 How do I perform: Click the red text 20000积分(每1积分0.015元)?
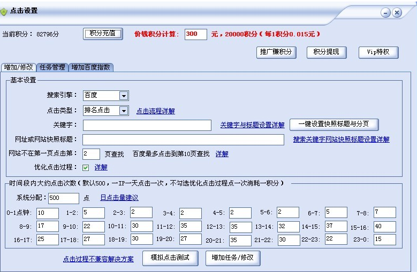click(272, 34)
